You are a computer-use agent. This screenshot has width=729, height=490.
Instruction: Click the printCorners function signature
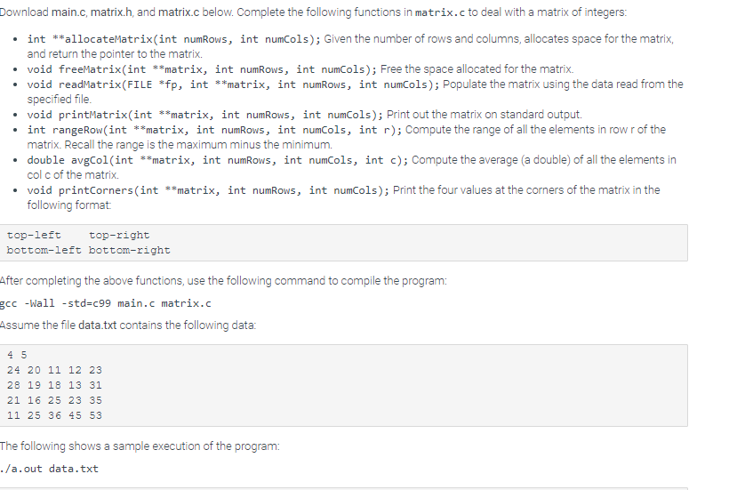tap(208, 190)
